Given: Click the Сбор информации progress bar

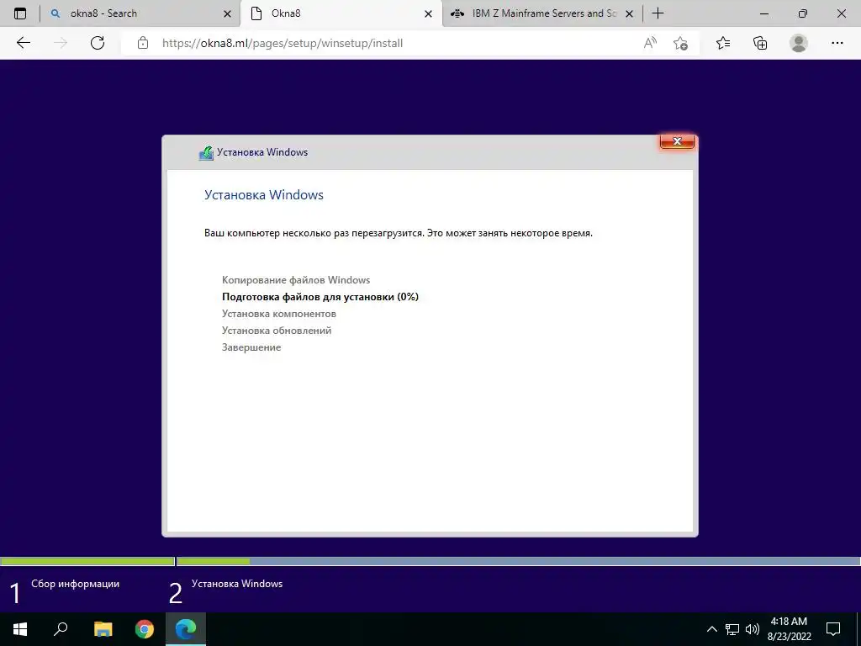Looking at the screenshot, I should (87, 561).
